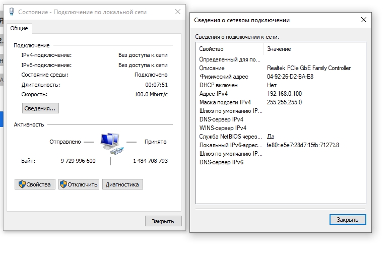Click the network icon in Состояние title bar
391x254 pixels.
point(12,11)
